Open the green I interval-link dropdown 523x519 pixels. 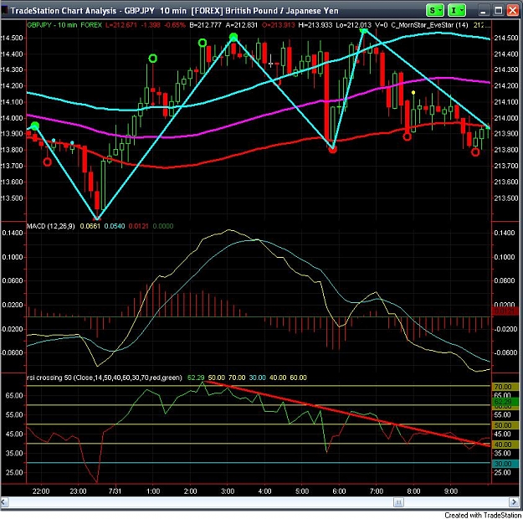(457, 10)
